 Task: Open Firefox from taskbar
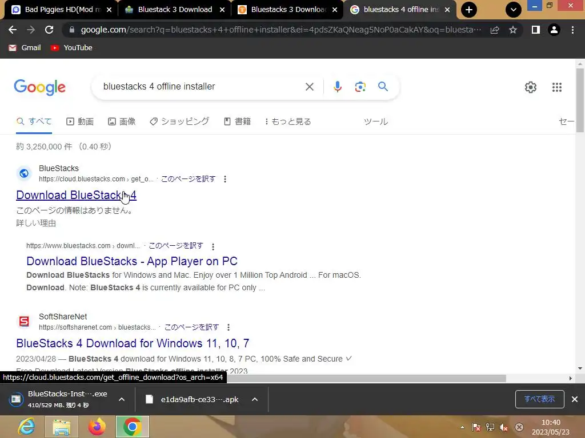click(97, 427)
